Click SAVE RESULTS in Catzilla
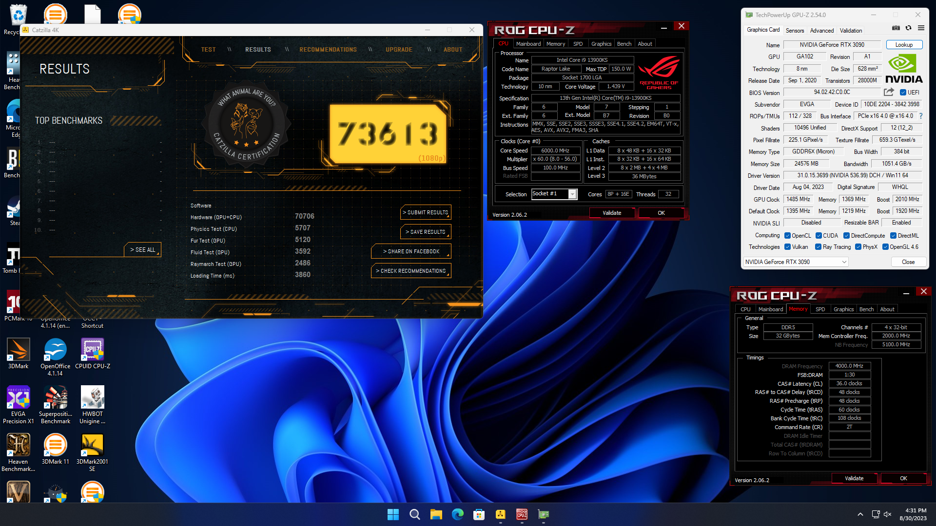This screenshot has width=936, height=526. point(425,232)
